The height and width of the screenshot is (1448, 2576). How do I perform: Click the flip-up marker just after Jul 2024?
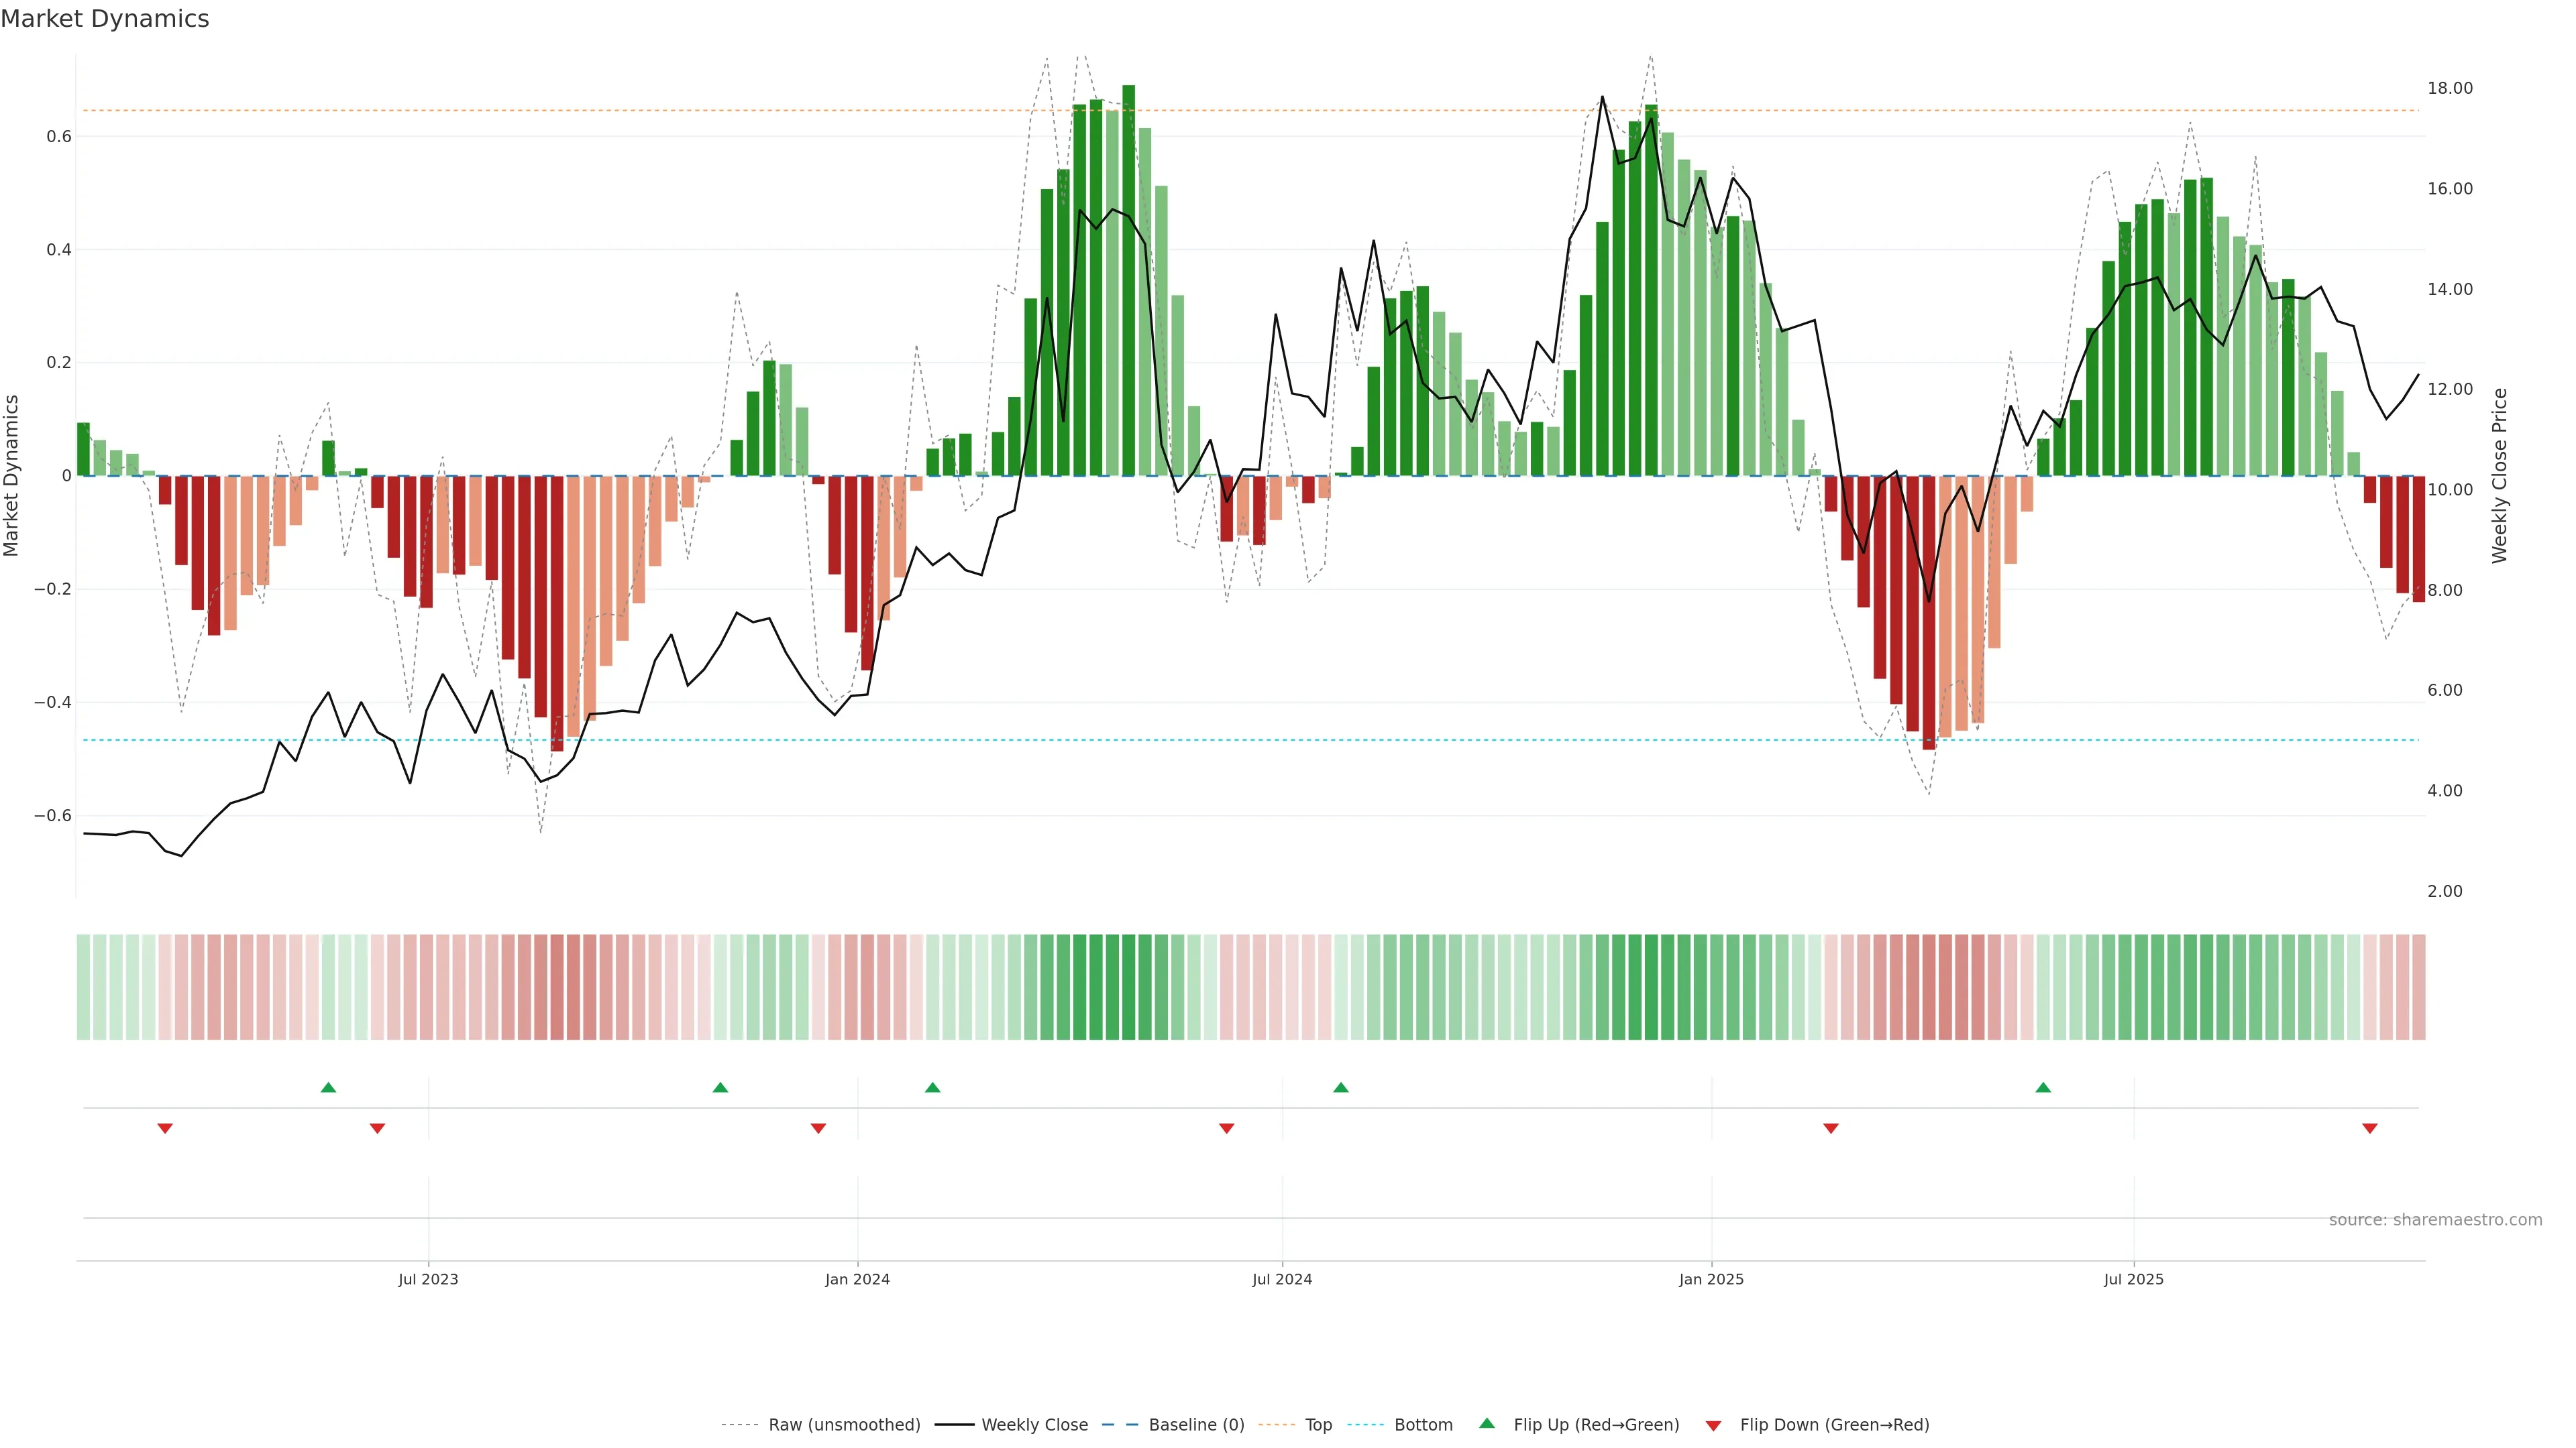(1341, 1087)
